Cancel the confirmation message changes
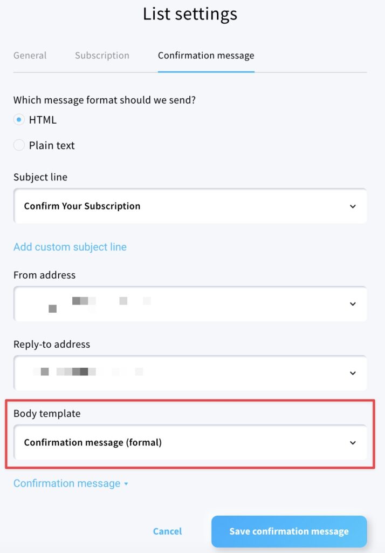This screenshot has width=385, height=553. [167, 531]
